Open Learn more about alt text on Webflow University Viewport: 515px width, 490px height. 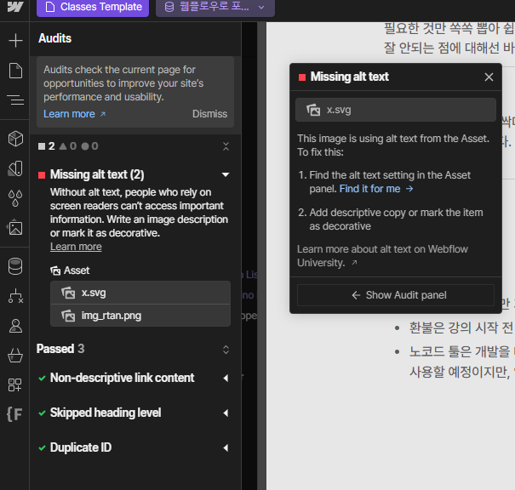point(382,256)
